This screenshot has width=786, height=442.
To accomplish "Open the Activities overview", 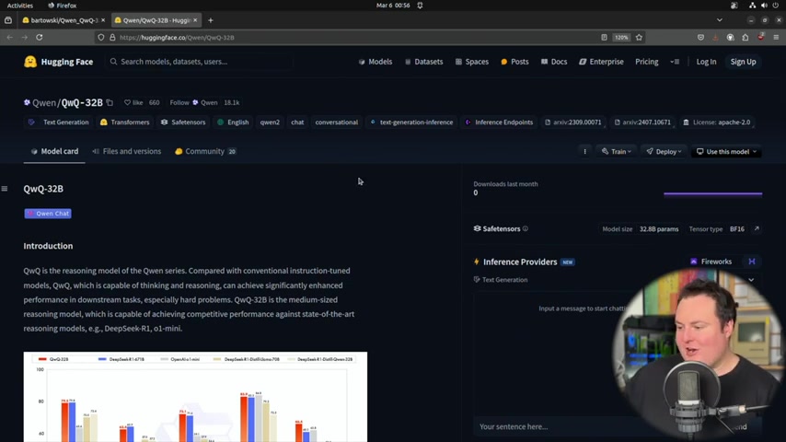I will 19,6.
